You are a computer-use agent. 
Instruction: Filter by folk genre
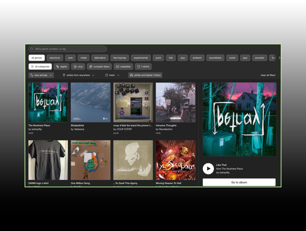(171, 58)
